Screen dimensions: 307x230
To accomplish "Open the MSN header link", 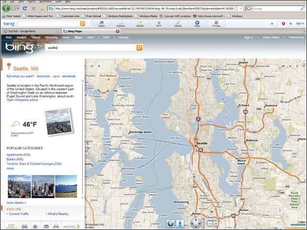I will (x=106, y=37).
